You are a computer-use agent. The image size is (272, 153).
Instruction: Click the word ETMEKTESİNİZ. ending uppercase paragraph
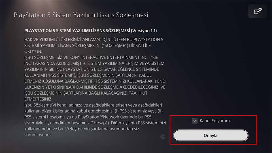coord(38,99)
